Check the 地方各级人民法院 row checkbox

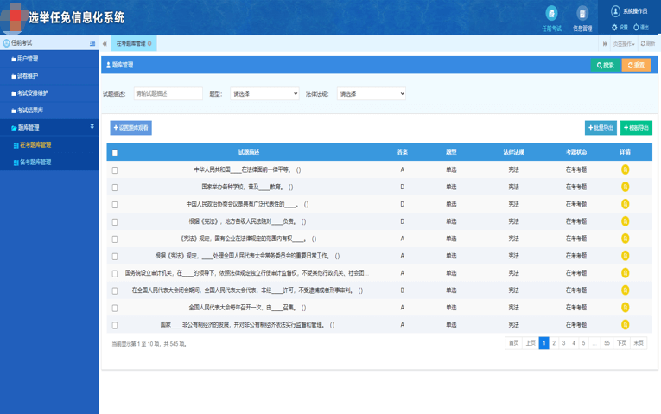(x=115, y=222)
